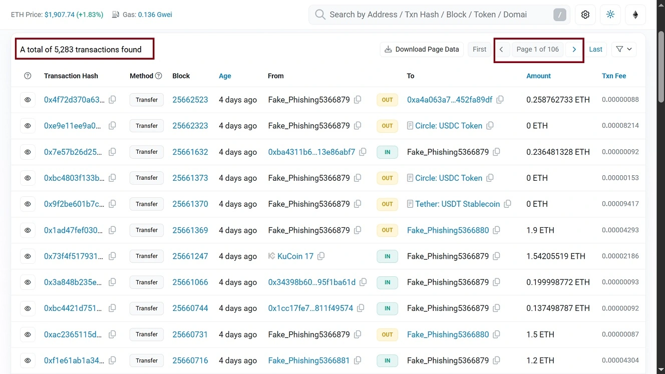Copy 0x34398b60...95f1ba61d address
Image resolution: width=665 pixels, height=374 pixels.
pyautogui.click(x=364, y=282)
